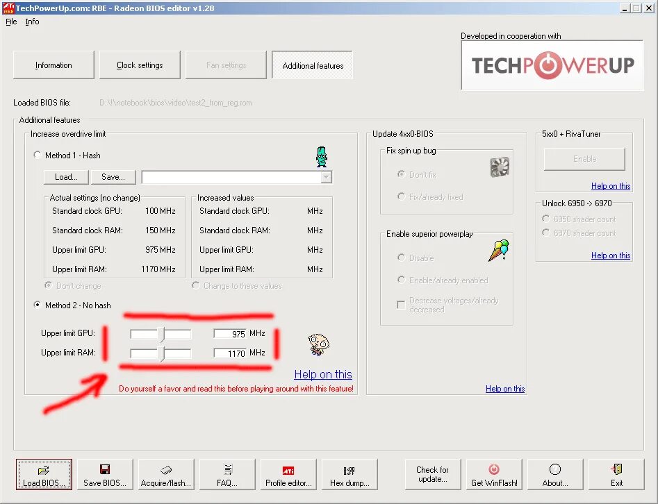The height and width of the screenshot is (504, 658).
Task: Tick Decrease voltages/already decreased checkbox
Action: (x=401, y=305)
